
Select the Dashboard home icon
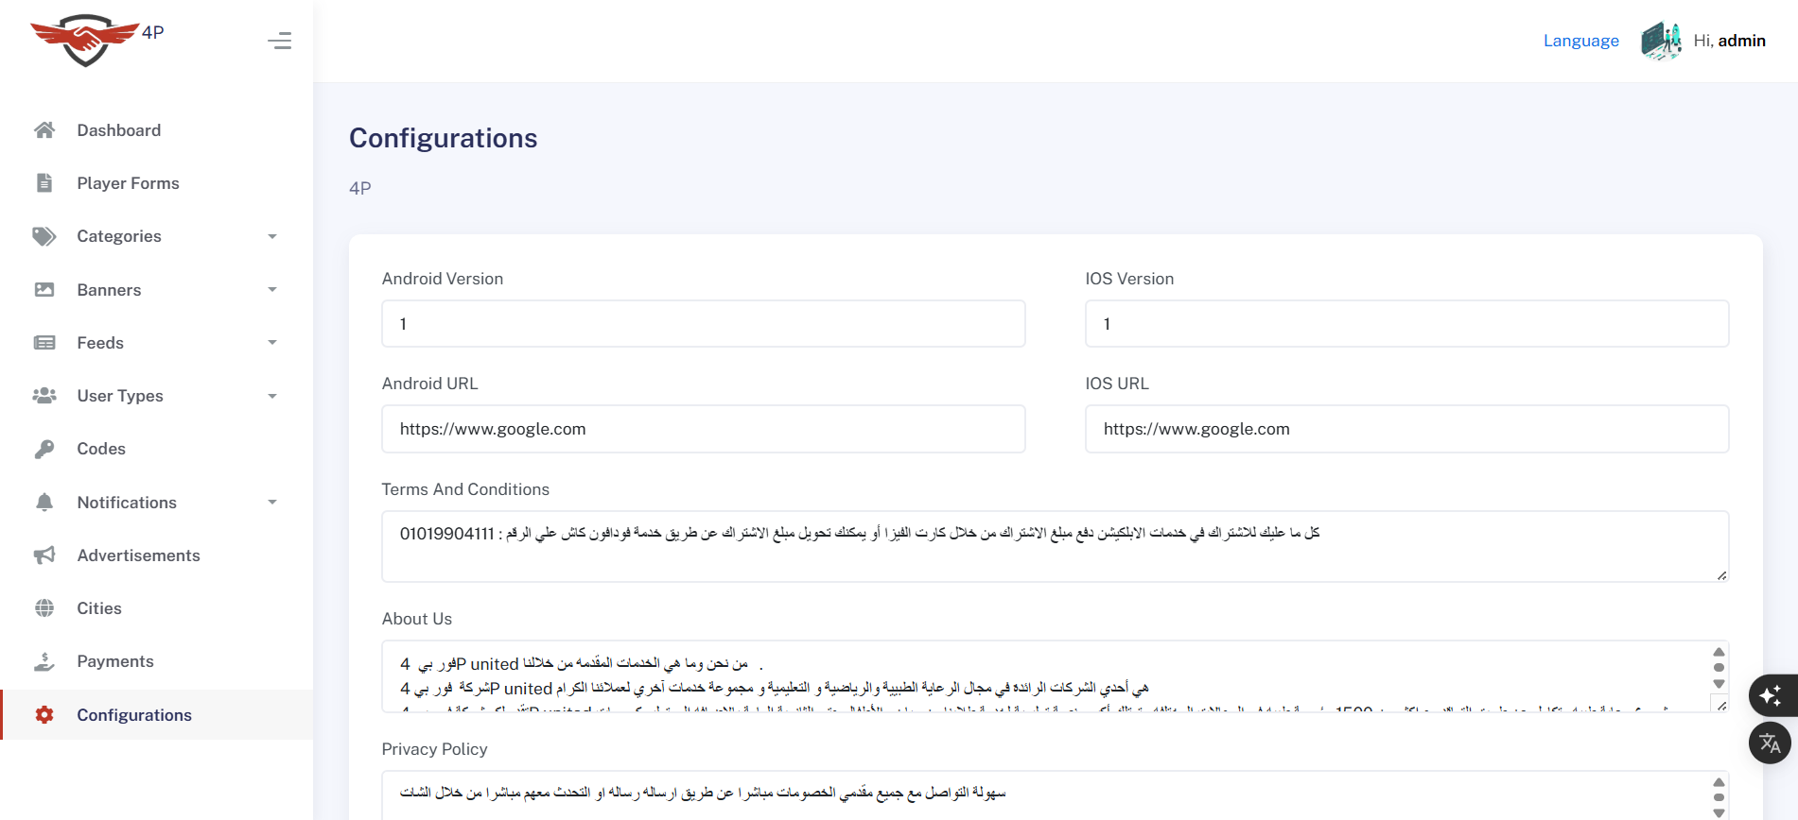pyautogui.click(x=44, y=129)
